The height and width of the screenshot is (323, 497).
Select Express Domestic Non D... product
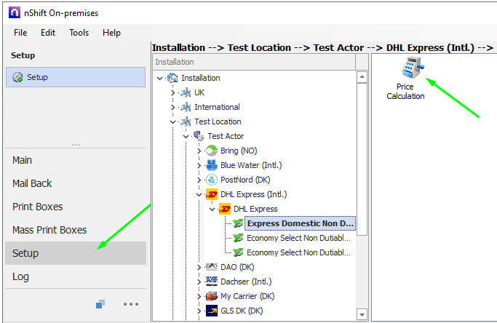coord(300,223)
